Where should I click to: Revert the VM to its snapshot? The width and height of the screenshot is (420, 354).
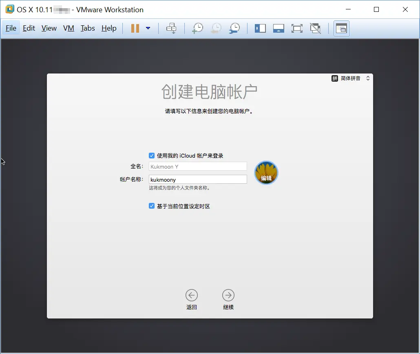(216, 28)
